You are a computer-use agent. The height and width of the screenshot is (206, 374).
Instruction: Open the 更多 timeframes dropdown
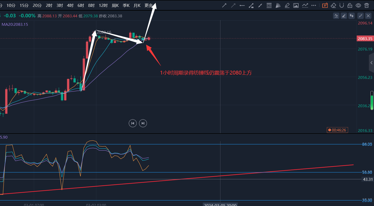(x=149, y=5)
